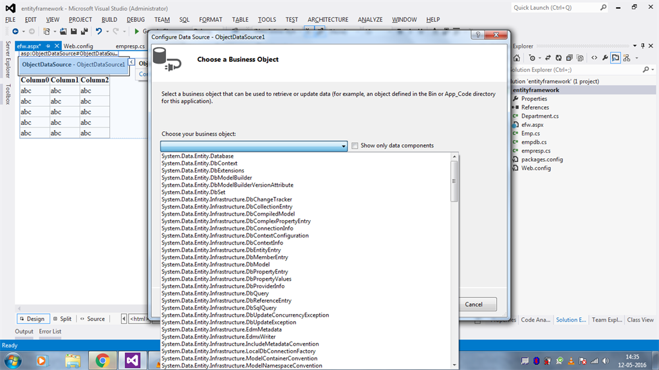Click the Solution Explorer search magnifier icon
Screen dimensions: 659x370
point(645,69)
